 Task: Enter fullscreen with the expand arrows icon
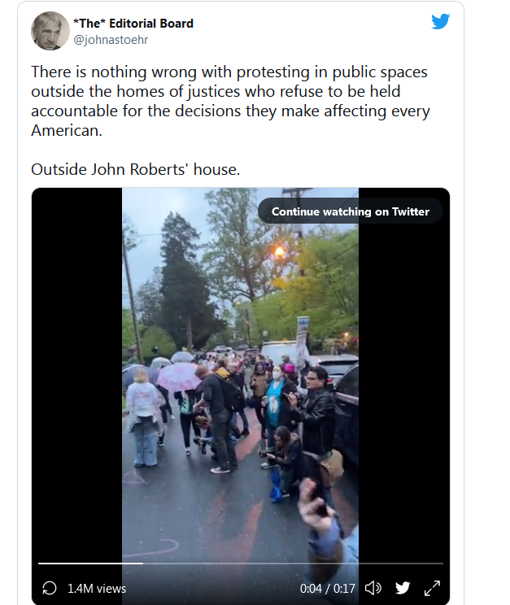point(432,588)
